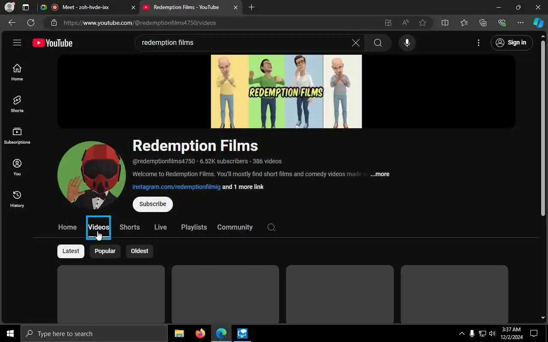Viewport: 548px width, 342px height.
Task: Run search with magnifier button
Action: 378,43
